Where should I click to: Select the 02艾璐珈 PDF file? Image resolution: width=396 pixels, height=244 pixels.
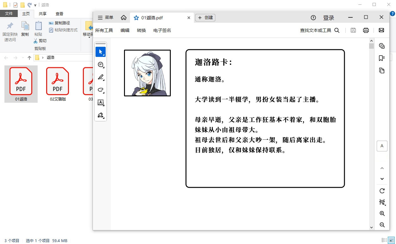(58, 84)
